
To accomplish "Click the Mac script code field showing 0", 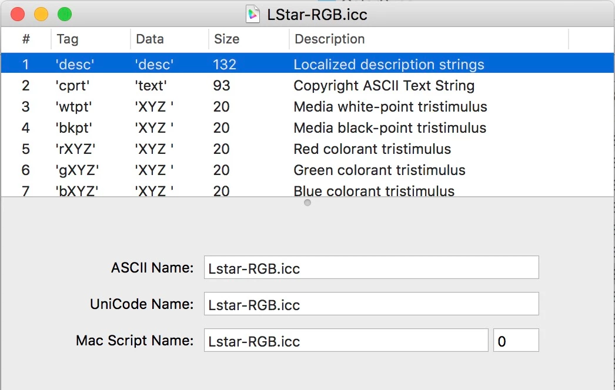I will click(515, 341).
